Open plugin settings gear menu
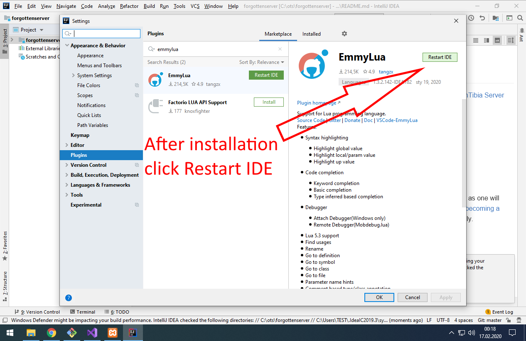 pyautogui.click(x=344, y=34)
